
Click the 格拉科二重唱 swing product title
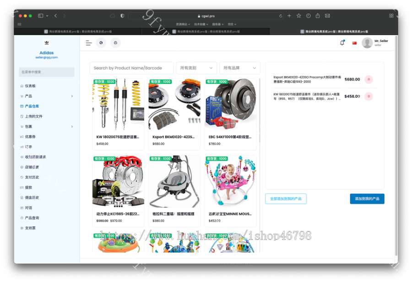(173, 214)
